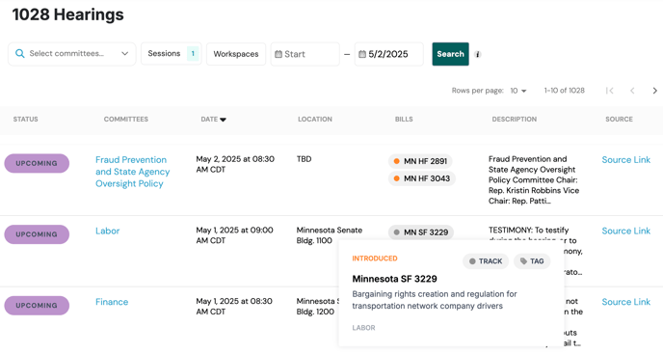Screen dimensions: 663x354
Task: Click UPCOMING badge in Finance row
Action: click(37, 306)
